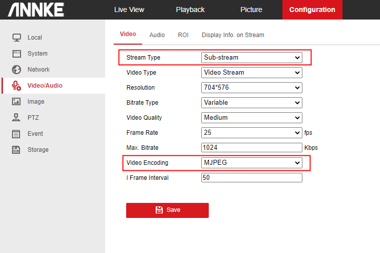Open the Stream Type dropdown
Screen dimensions: 380x253
click(x=251, y=58)
